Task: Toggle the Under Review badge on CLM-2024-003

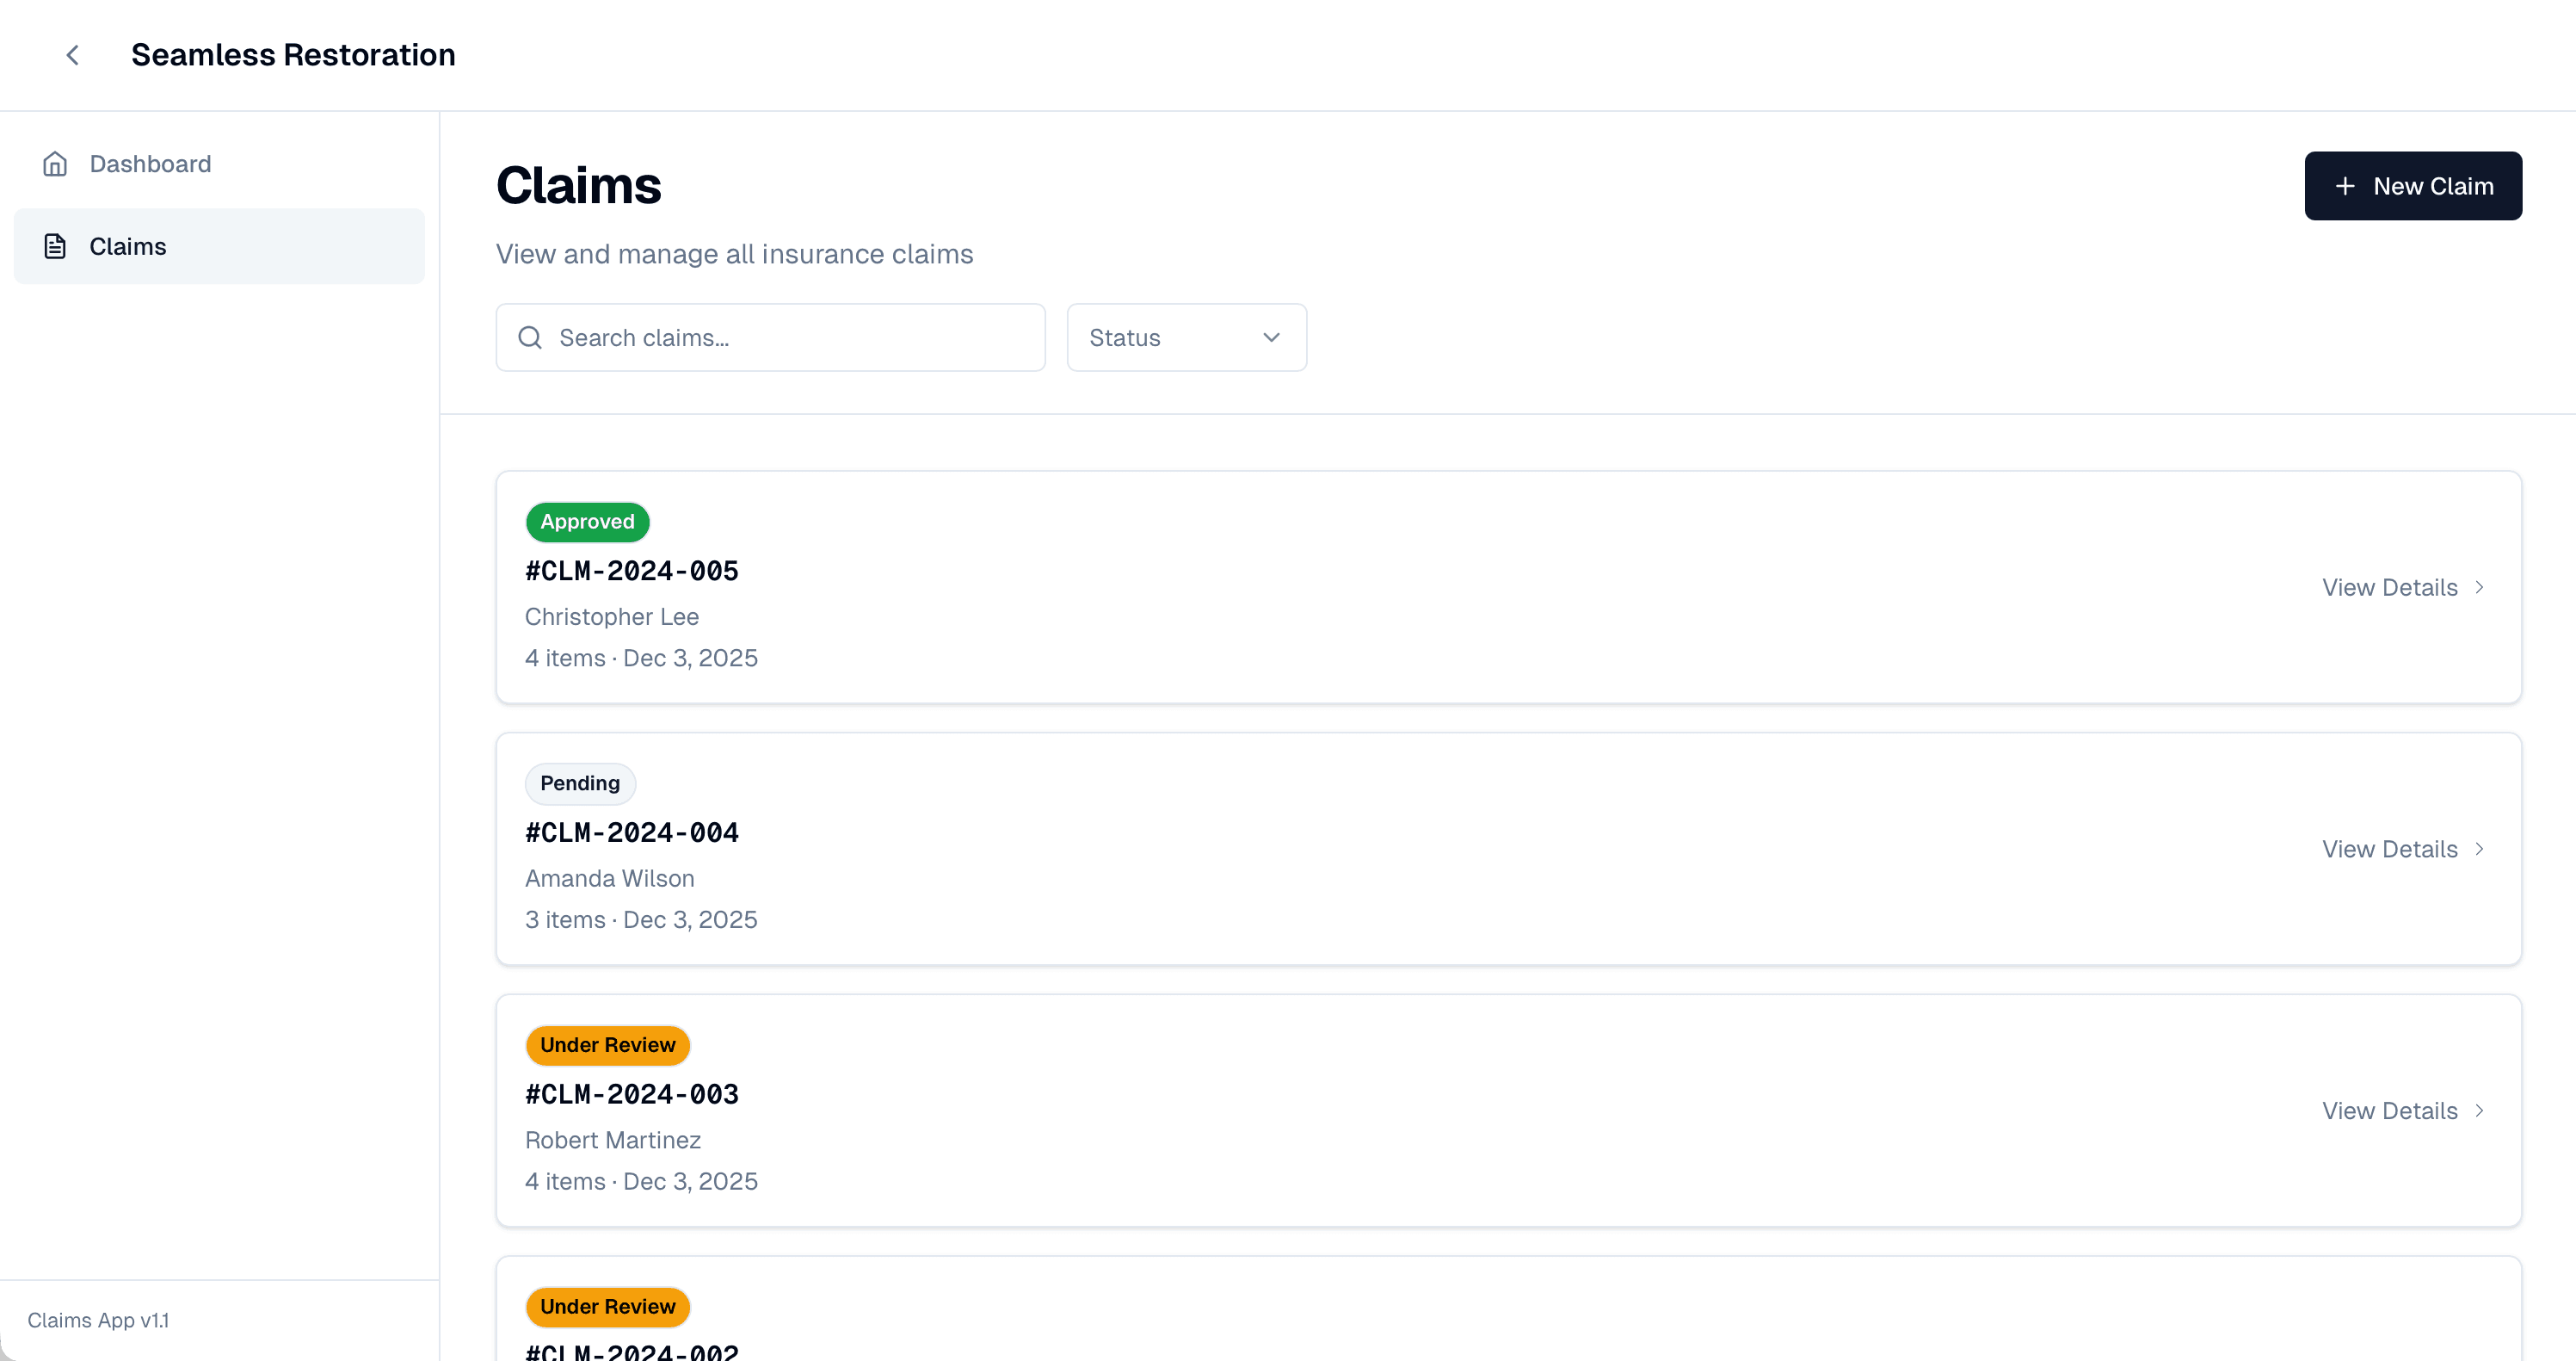Action: click(607, 1045)
